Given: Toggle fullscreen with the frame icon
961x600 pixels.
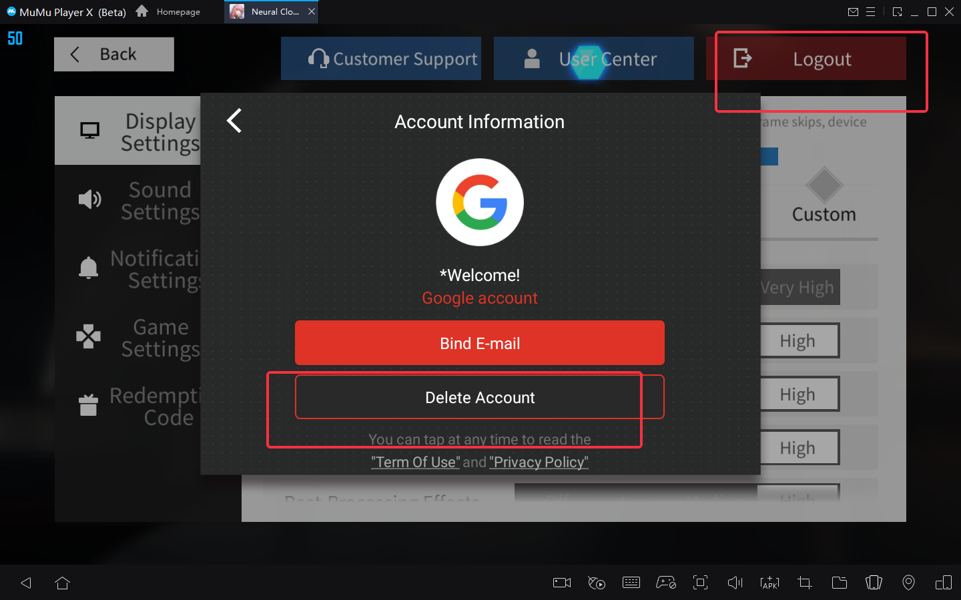Looking at the screenshot, I should [701, 583].
